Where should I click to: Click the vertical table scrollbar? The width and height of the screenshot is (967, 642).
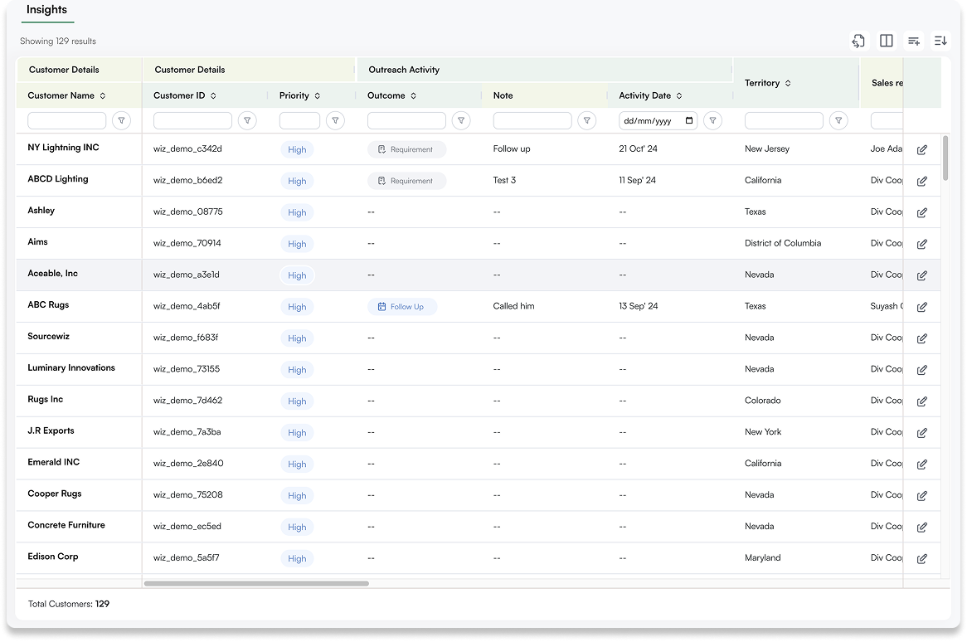(945, 158)
